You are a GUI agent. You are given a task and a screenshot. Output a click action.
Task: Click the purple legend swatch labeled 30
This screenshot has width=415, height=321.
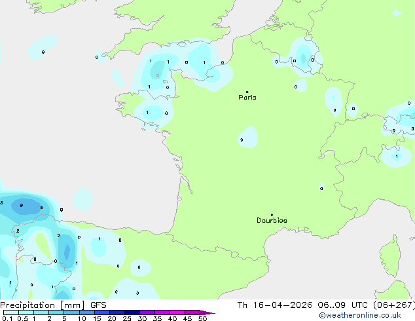(x=147, y=312)
